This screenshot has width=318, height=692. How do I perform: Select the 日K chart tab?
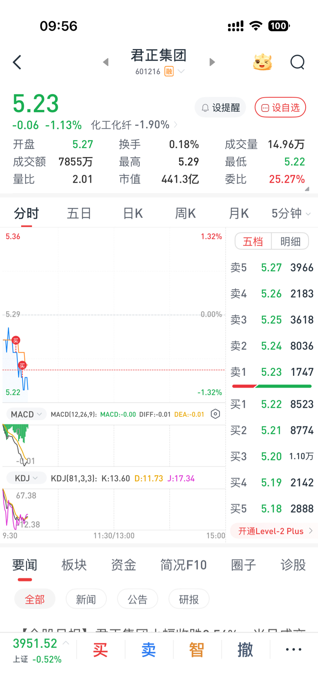132,213
